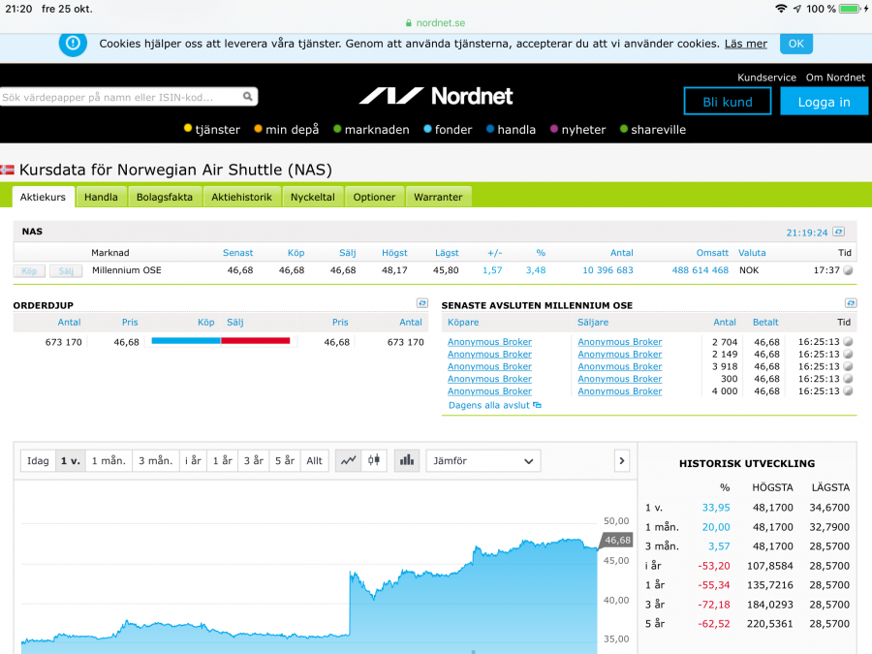Click the red Sälj order depth bar
Image resolution: width=872 pixels, height=654 pixels.
(x=256, y=341)
